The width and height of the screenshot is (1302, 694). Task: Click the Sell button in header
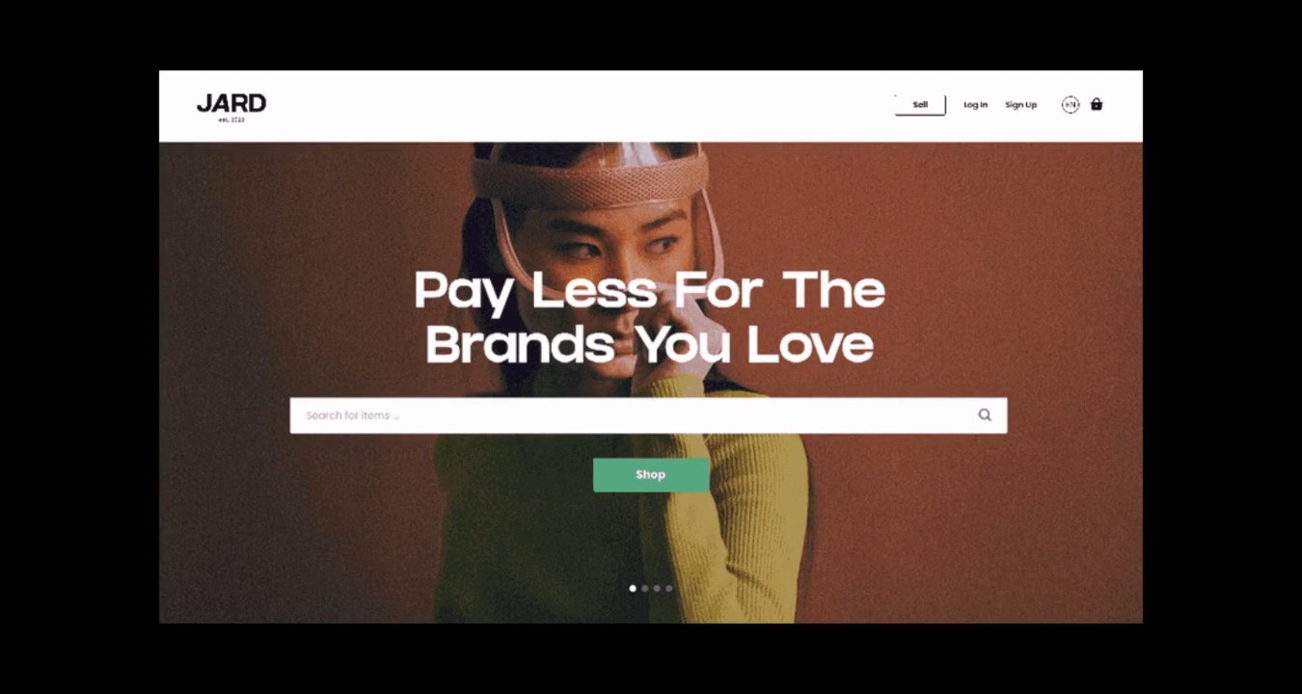coord(920,105)
